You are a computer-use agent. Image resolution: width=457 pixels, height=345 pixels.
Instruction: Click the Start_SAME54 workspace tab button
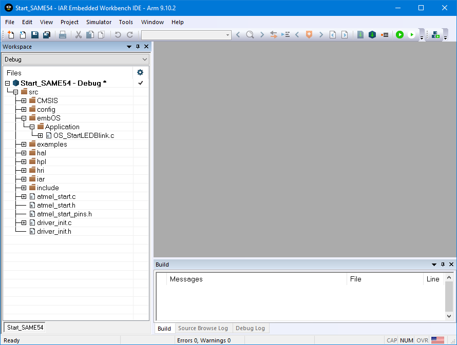tap(25, 327)
